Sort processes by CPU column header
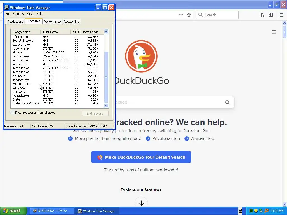 point(76,32)
